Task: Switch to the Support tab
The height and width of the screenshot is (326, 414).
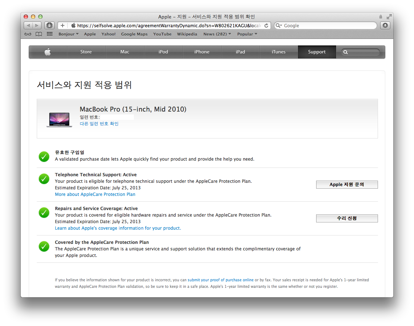Action: (x=317, y=52)
